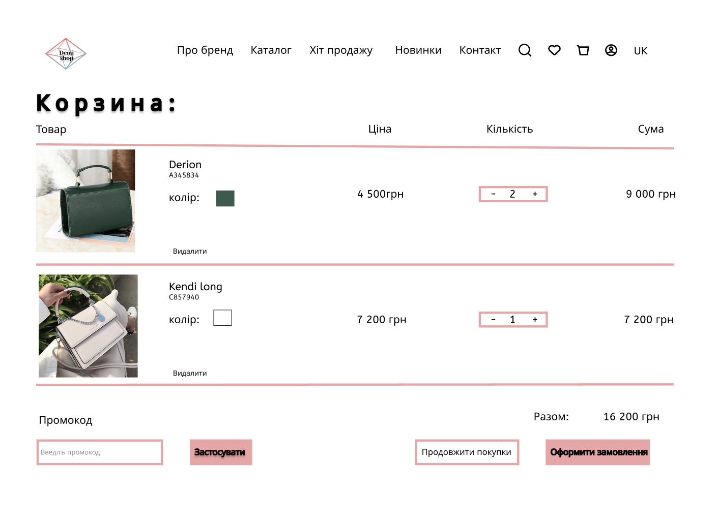This screenshot has height=524, width=716.
Task: Select the green color swatch for Derion
Action: (225, 198)
